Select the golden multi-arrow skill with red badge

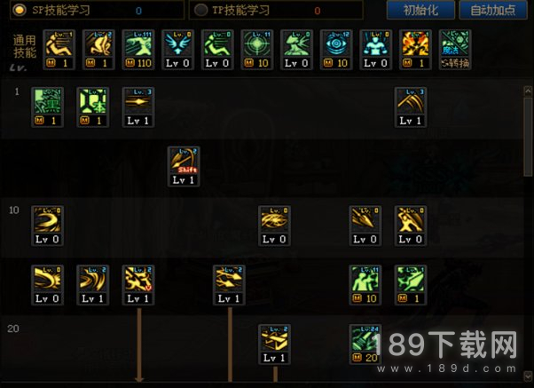(138, 285)
